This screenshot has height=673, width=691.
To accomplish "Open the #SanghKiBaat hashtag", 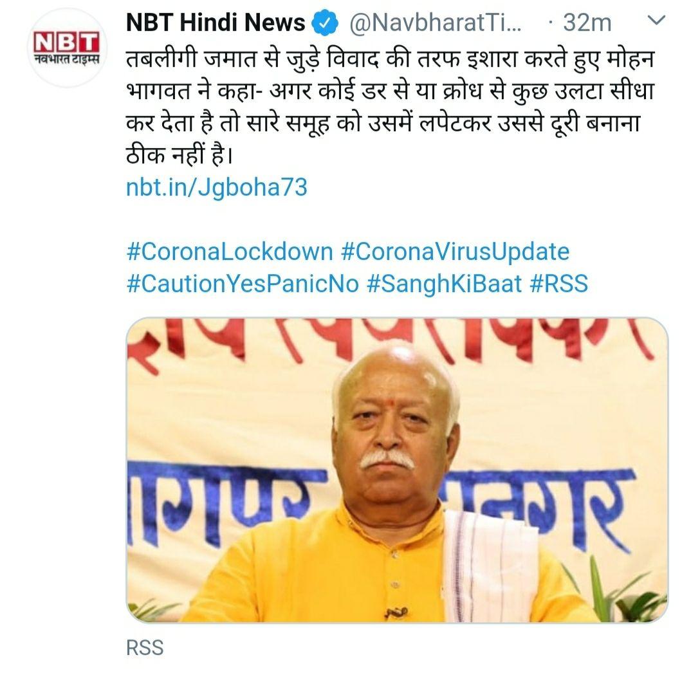I will pos(444,284).
